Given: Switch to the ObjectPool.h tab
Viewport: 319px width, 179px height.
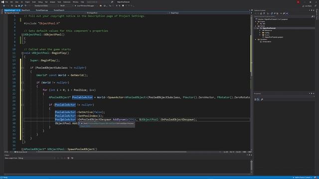Looking at the screenshot, I should point(25,10).
